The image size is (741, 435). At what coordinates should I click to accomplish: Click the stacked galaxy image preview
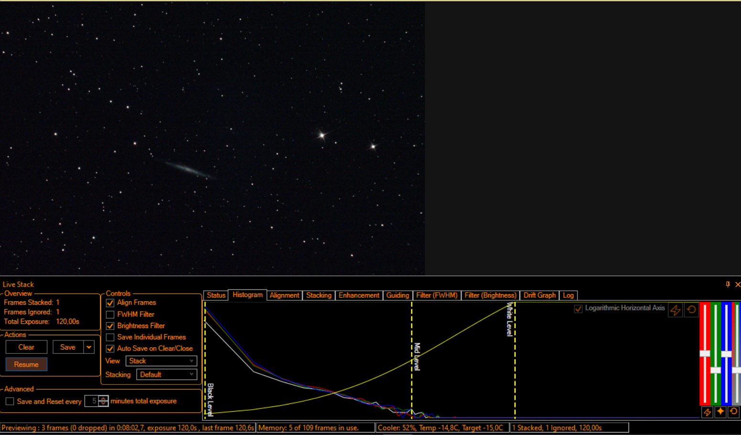click(212, 138)
